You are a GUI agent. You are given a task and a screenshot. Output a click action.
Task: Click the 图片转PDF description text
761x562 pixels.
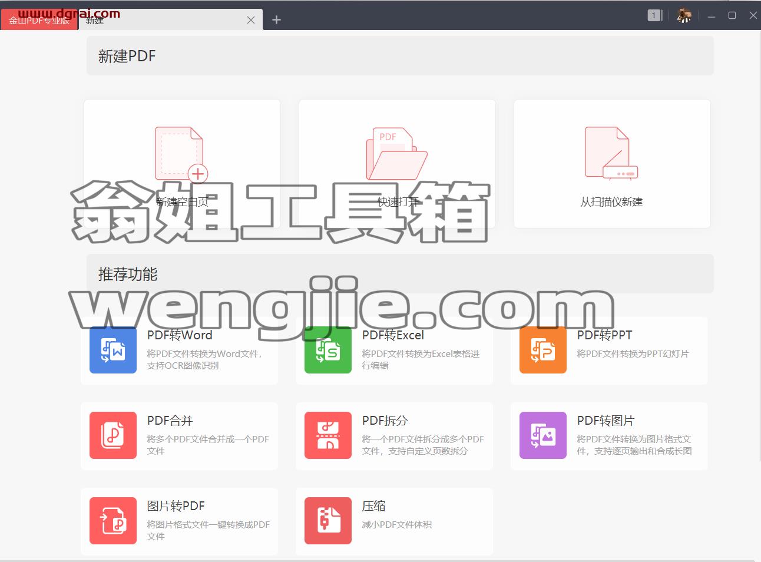click(x=209, y=530)
